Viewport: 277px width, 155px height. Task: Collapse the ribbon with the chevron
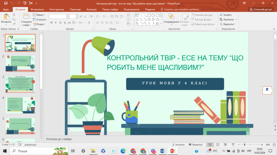(274, 29)
